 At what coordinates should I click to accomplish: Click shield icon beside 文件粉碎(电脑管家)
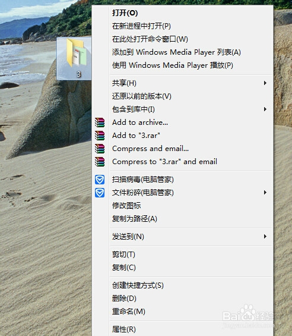coord(100,193)
